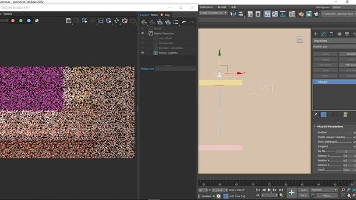
Task: Start interactive rendering with green arrows icon
Action: pyautogui.click(x=117, y=21)
